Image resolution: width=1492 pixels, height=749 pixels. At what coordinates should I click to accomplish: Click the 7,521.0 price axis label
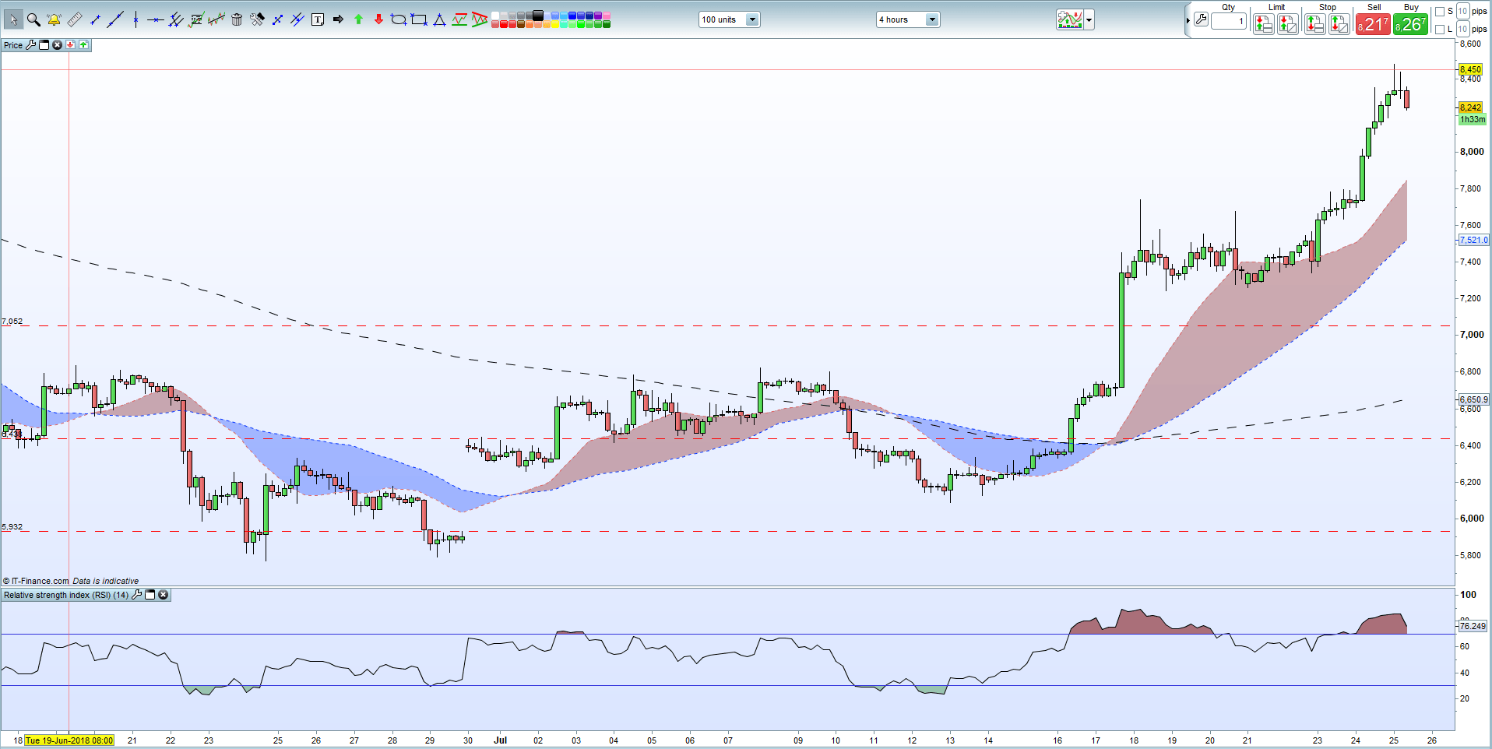[x=1473, y=240]
